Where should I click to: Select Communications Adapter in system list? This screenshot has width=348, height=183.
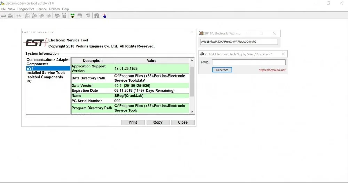[48, 60]
